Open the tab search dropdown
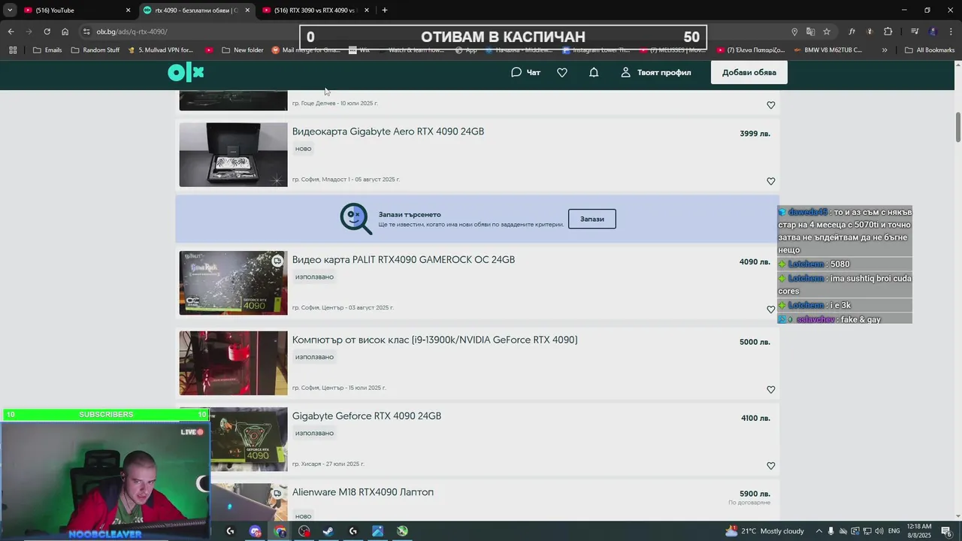This screenshot has width=962, height=541. (x=9, y=10)
